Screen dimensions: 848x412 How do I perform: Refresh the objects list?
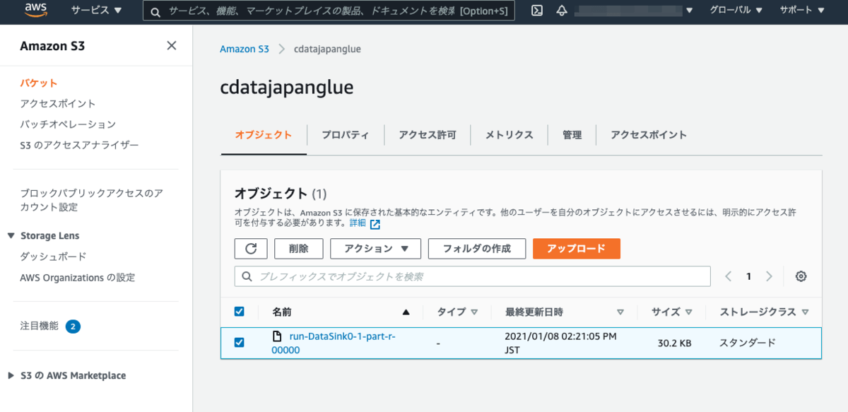pos(251,249)
